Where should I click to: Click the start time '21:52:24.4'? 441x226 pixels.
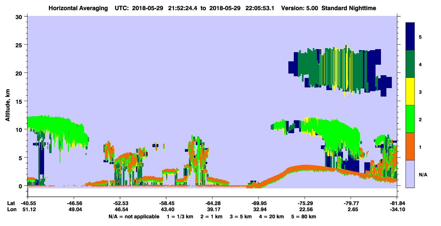(x=183, y=8)
